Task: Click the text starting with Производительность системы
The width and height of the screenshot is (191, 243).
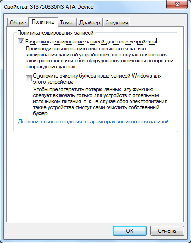Action: coord(99,58)
